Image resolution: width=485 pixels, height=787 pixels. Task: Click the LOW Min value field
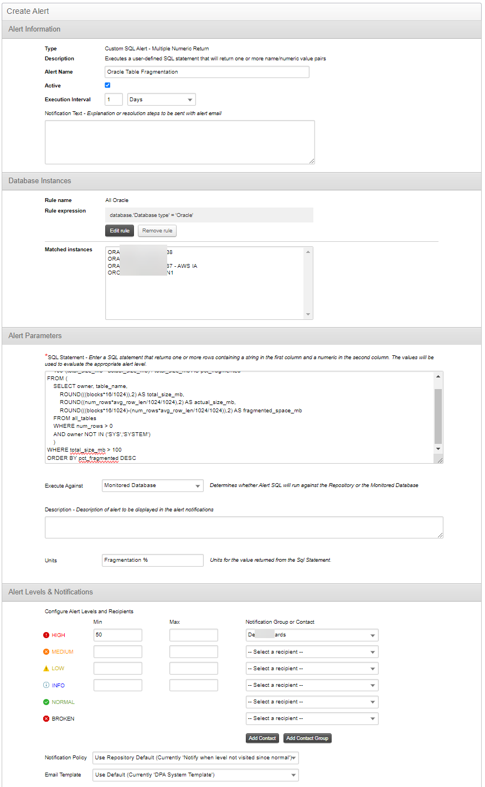[x=118, y=668]
